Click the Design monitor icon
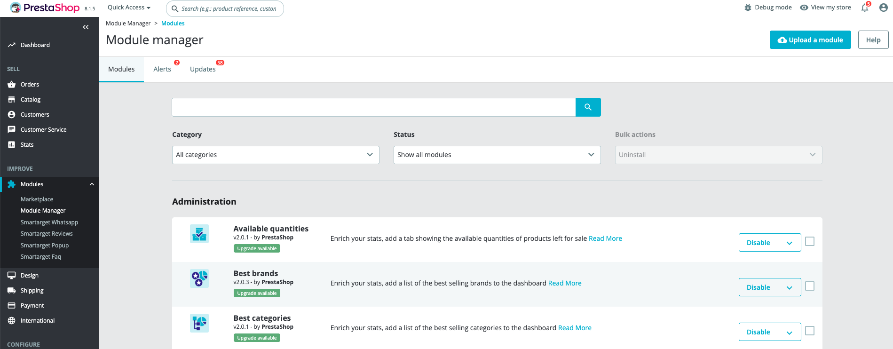The height and width of the screenshot is (349, 893). click(12, 276)
